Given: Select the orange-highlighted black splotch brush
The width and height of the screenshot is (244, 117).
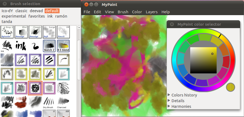Looking at the screenshot, I should click(35, 88).
